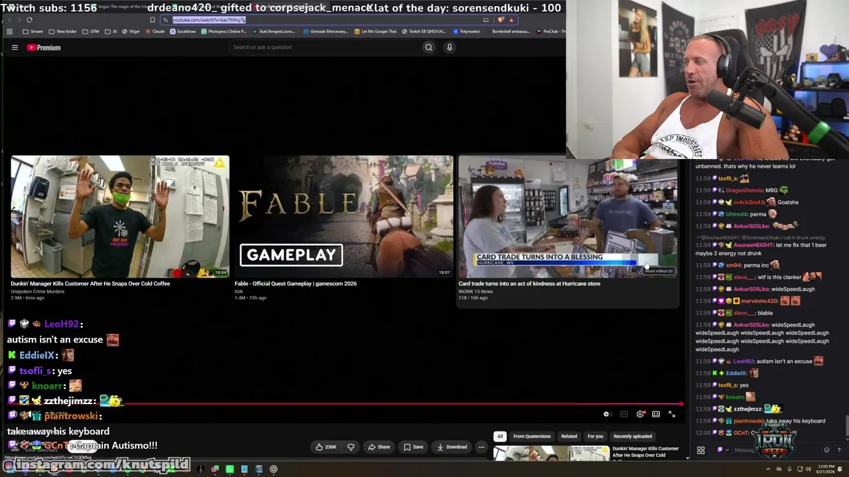Click the Download button
Screen dimensions: 849x477
[x=451, y=447]
